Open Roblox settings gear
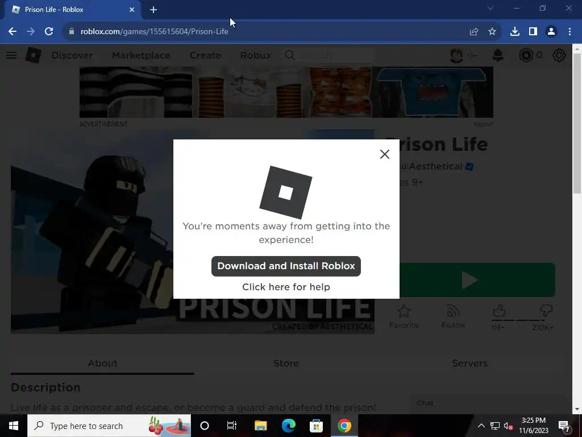 click(559, 55)
